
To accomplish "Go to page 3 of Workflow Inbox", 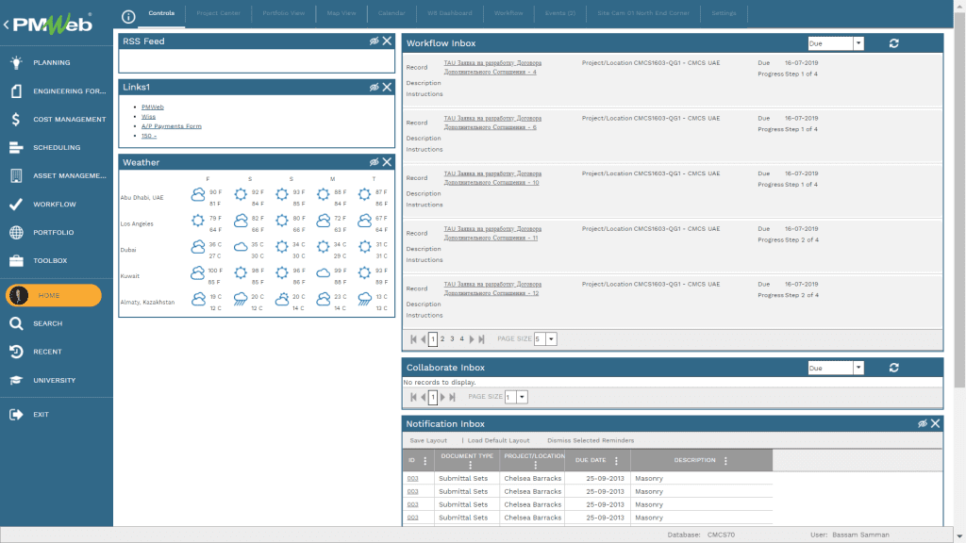I will tap(452, 339).
